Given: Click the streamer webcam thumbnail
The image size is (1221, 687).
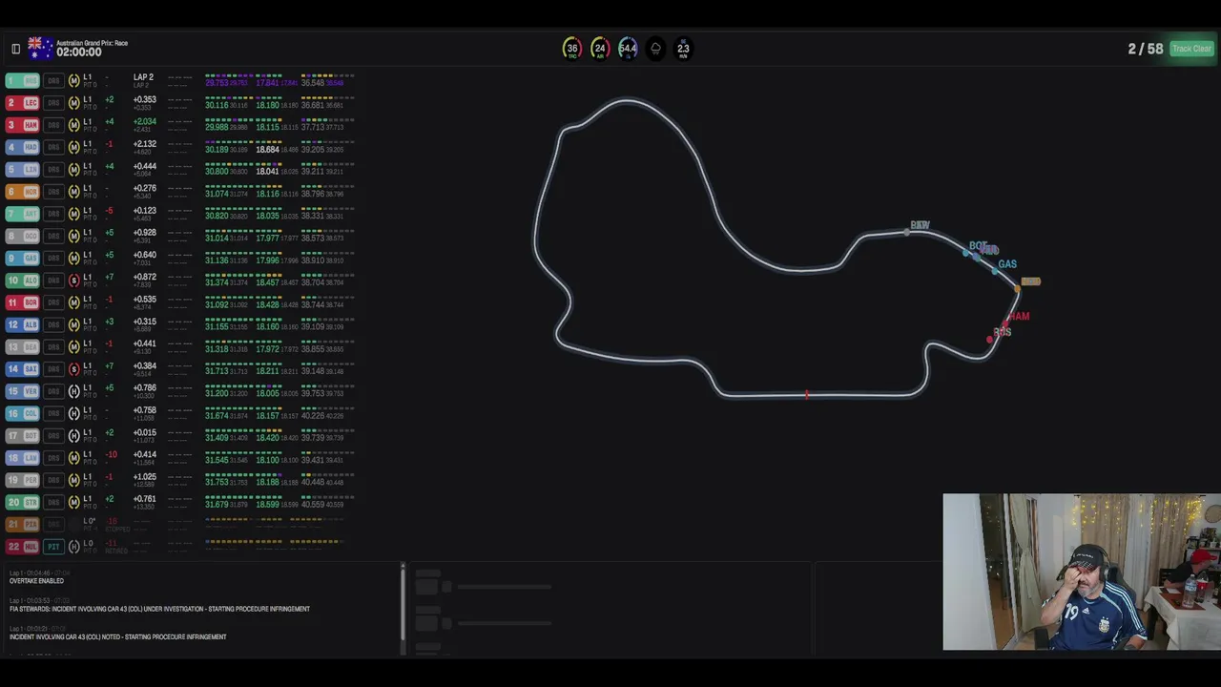Looking at the screenshot, I should click(1082, 572).
